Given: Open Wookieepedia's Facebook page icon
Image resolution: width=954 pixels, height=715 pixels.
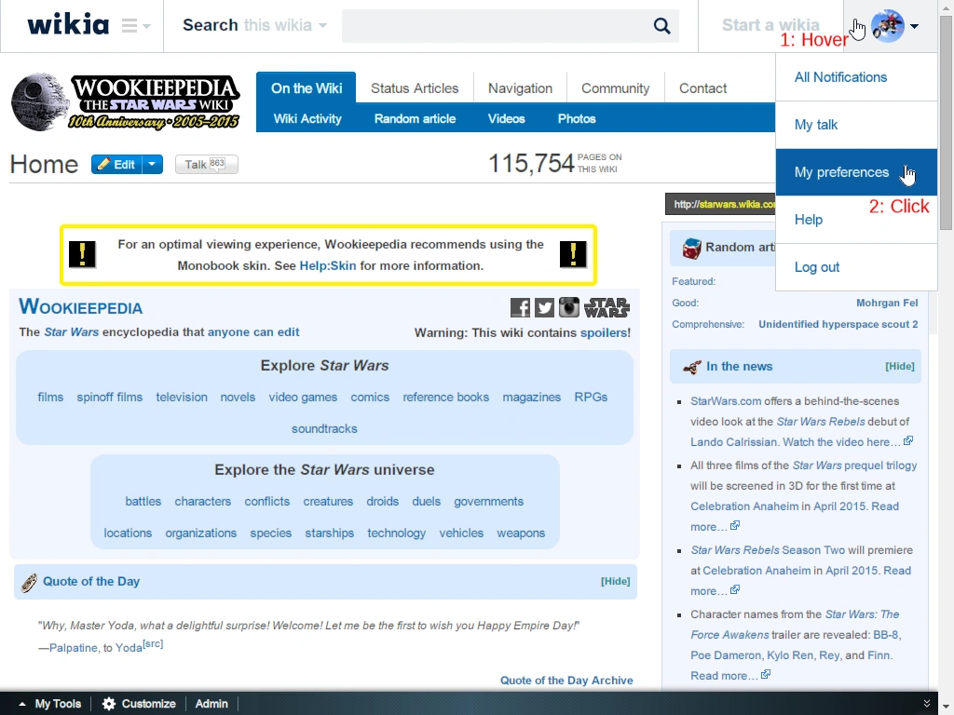Looking at the screenshot, I should [x=520, y=307].
